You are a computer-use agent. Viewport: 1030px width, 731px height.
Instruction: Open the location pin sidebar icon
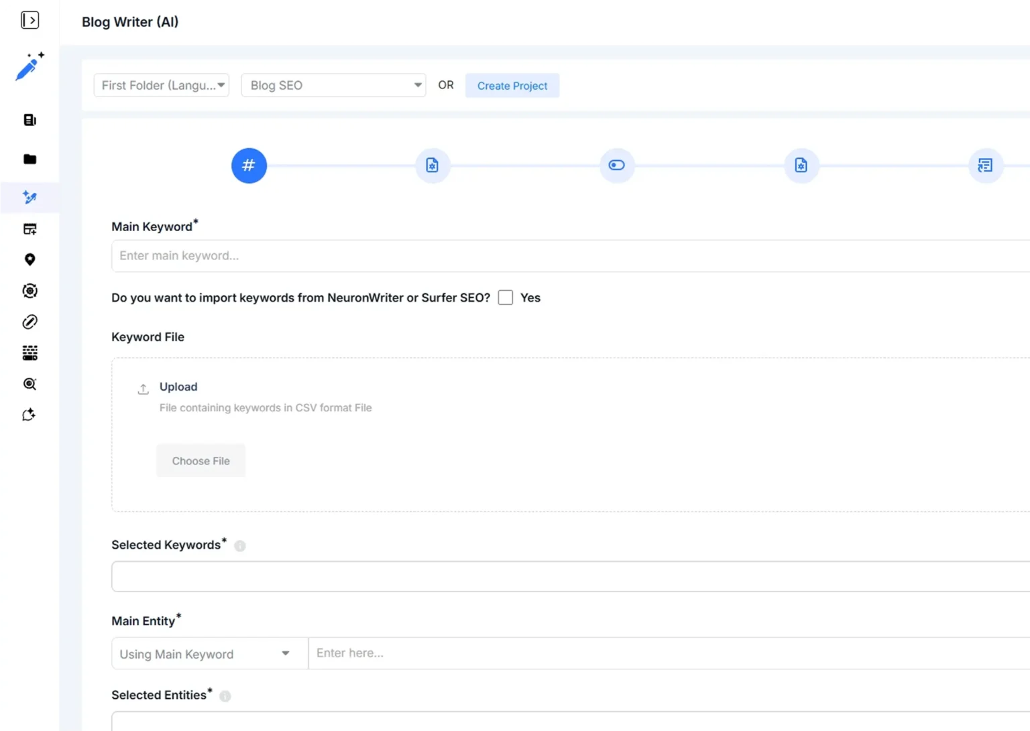(30, 259)
